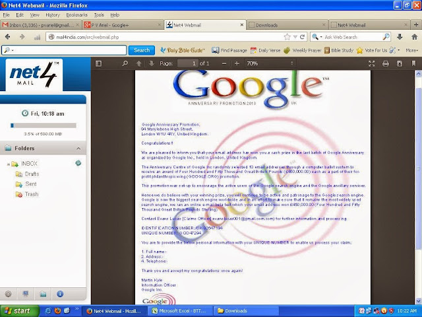The height and width of the screenshot is (317, 422).
Task: Switch to Downloads taskbar window
Action: [x=247, y=311]
